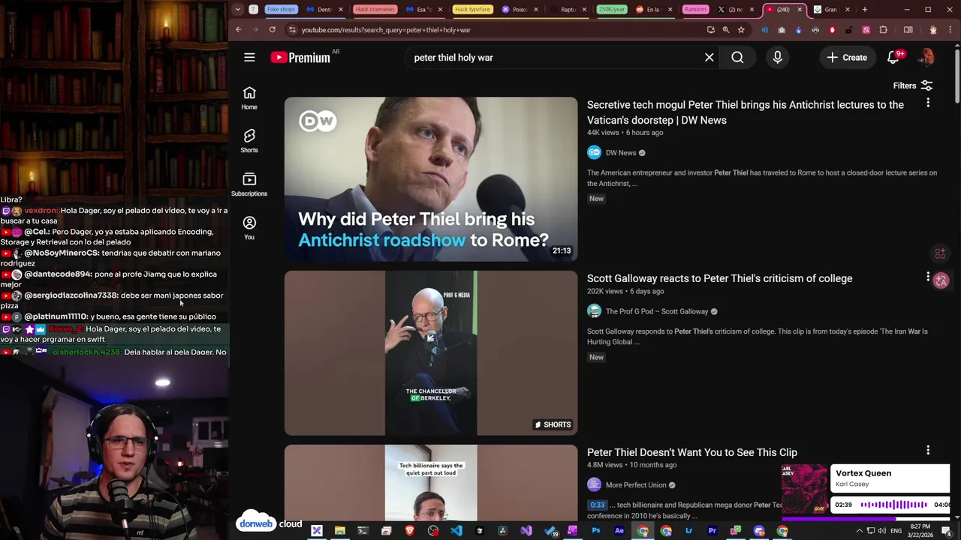Open the browser tab search dropdown
The image size is (961, 540).
pyautogui.click(x=237, y=10)
